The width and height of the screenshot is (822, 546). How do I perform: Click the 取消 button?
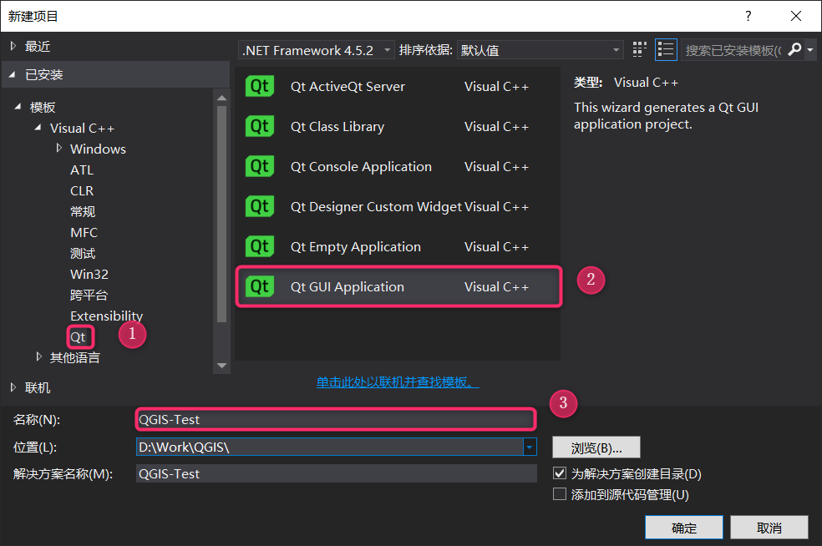(x=769, y=527)
